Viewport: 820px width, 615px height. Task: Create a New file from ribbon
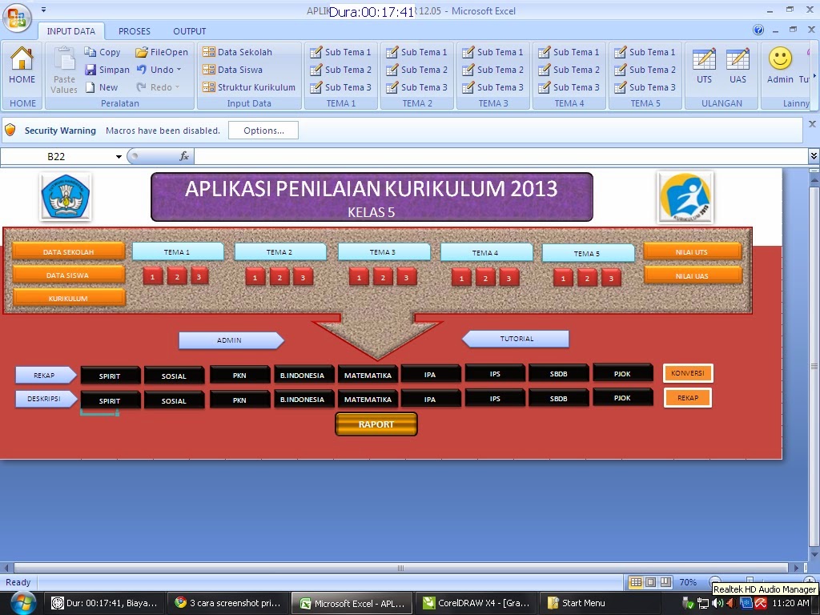[102, 87]
